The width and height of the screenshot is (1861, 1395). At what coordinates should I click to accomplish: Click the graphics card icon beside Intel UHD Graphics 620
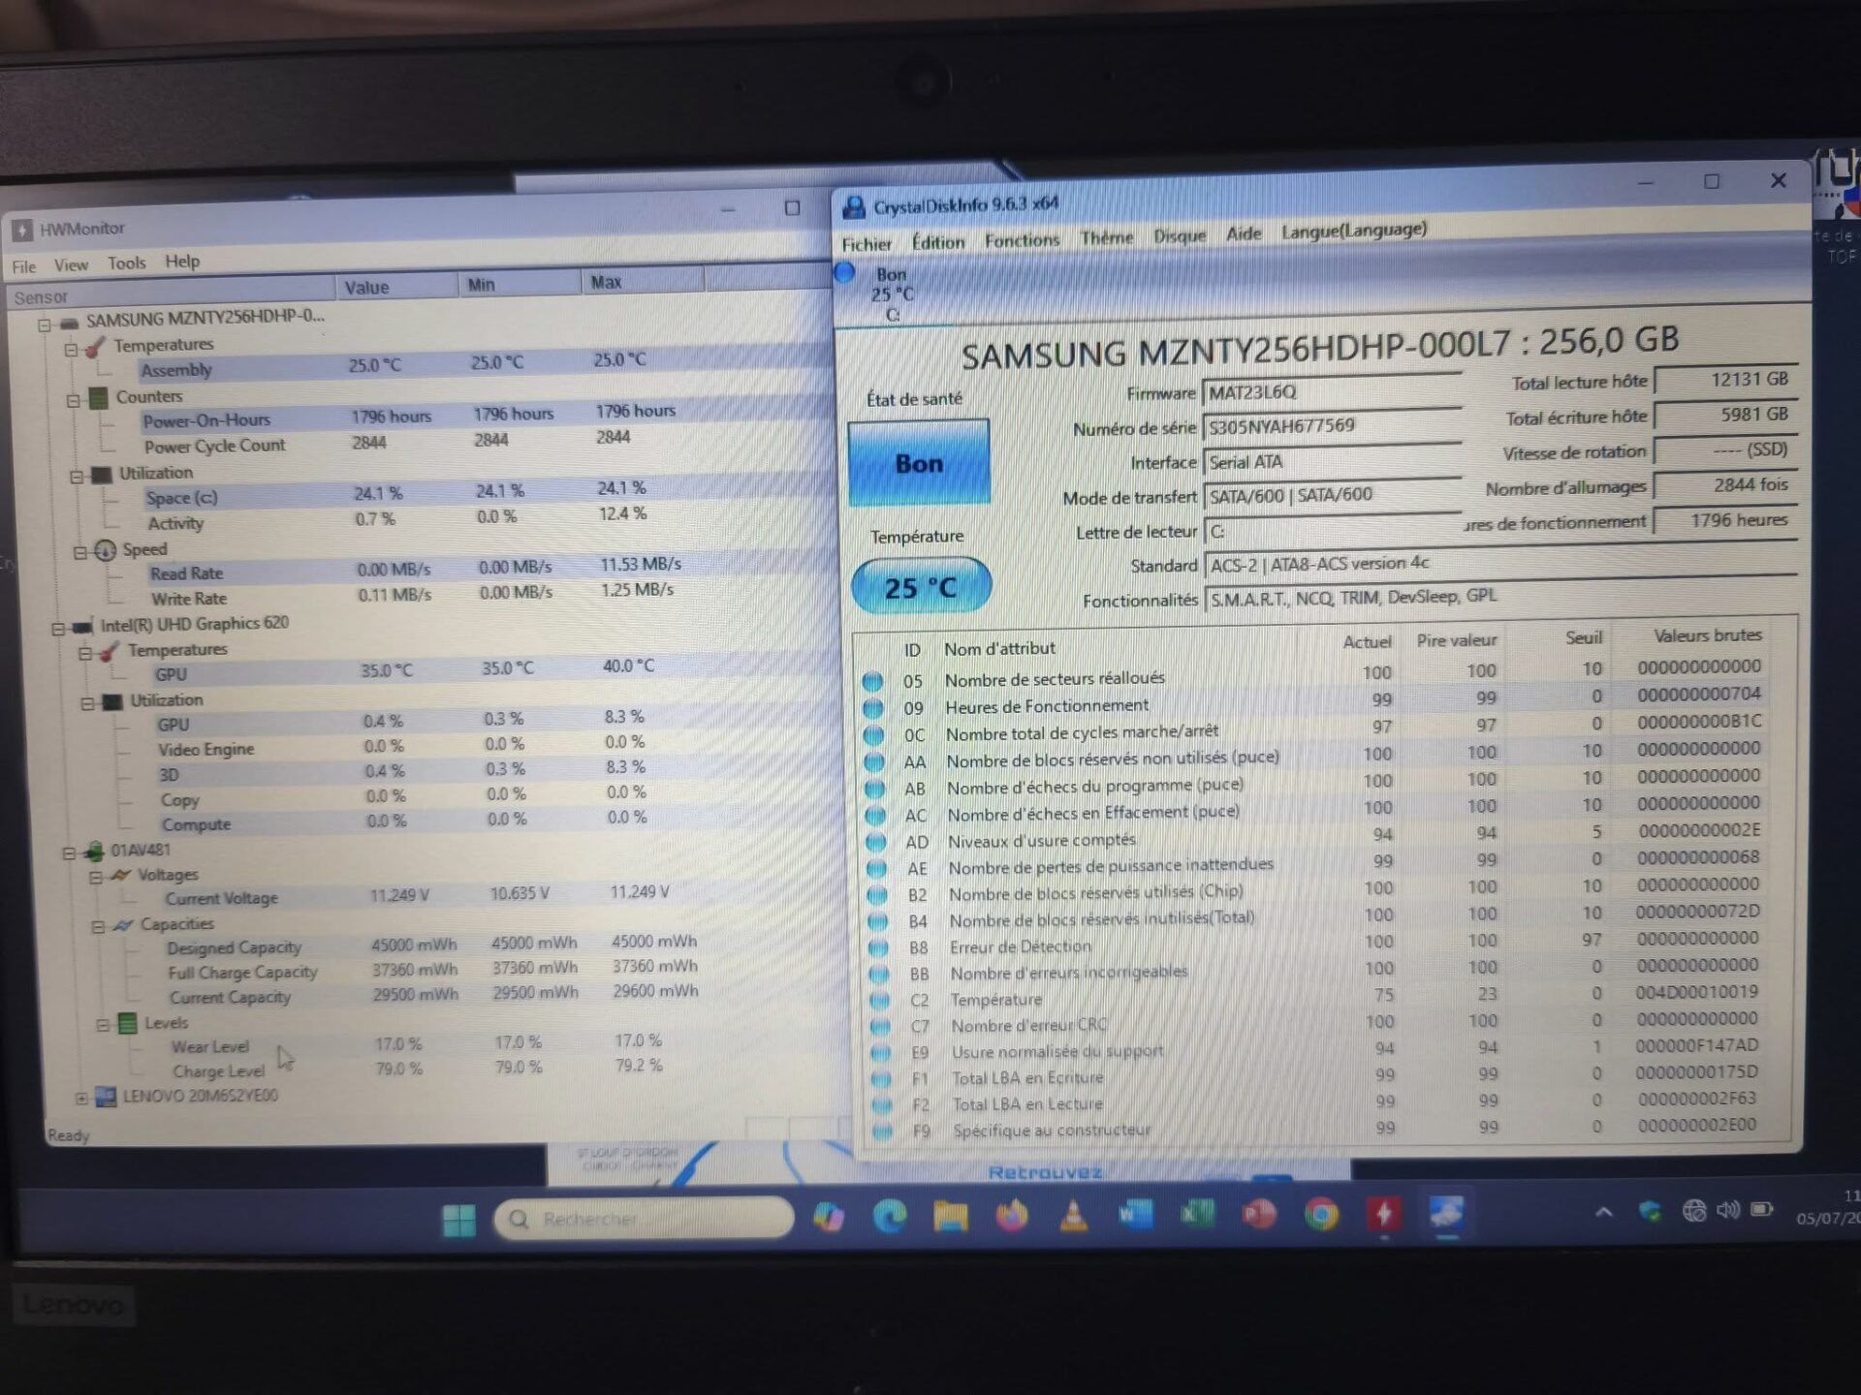click(83, 626)
